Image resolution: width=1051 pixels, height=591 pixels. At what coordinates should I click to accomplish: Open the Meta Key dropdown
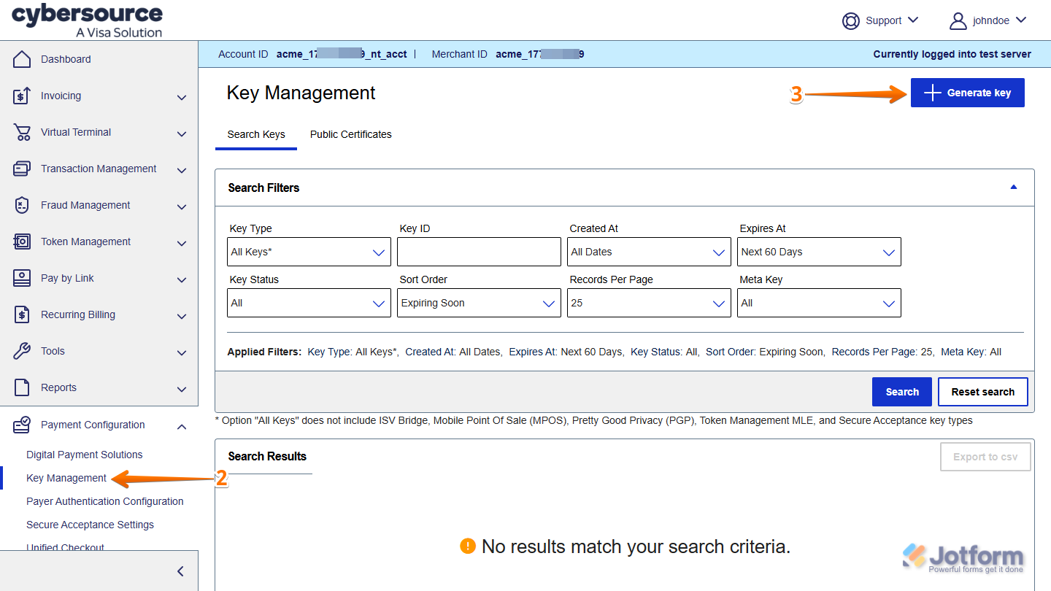819,303
